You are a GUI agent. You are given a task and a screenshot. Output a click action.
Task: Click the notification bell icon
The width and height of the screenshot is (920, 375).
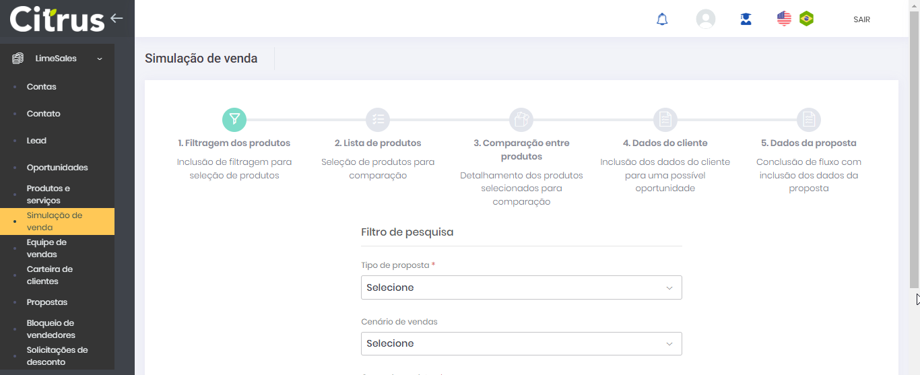(x=662, y=20)
